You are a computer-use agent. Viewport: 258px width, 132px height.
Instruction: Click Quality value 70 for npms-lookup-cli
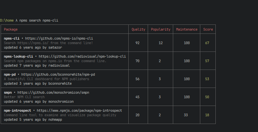point(137,61)
